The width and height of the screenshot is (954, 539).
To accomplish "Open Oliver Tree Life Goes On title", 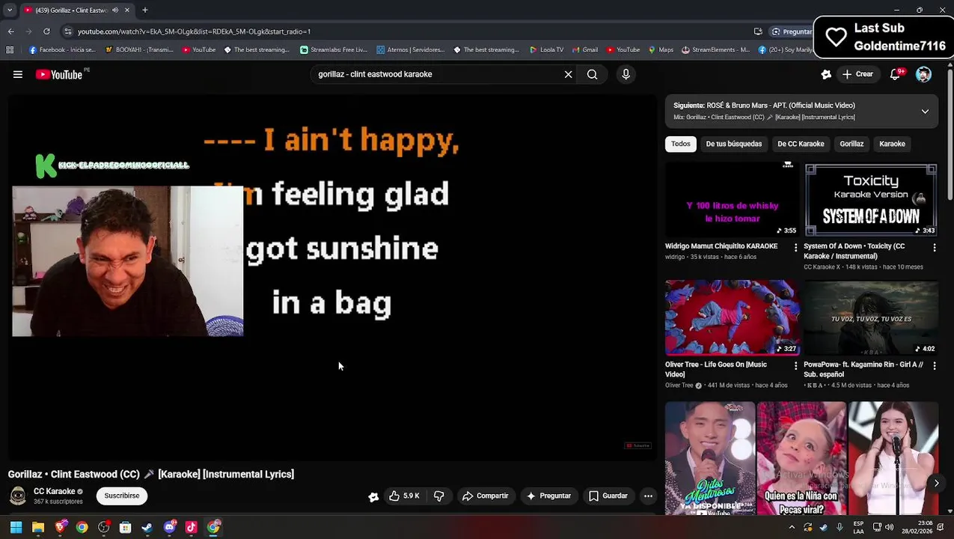I will (716, 369).
